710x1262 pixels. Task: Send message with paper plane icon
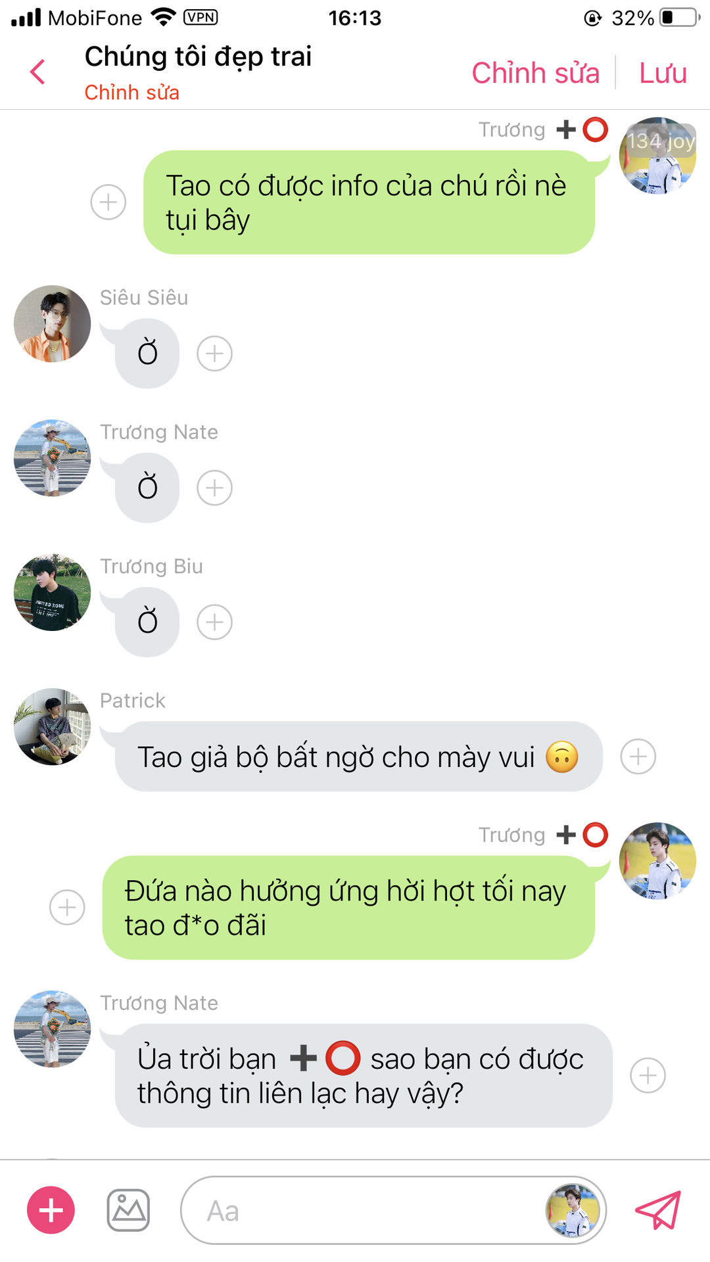658,1210
